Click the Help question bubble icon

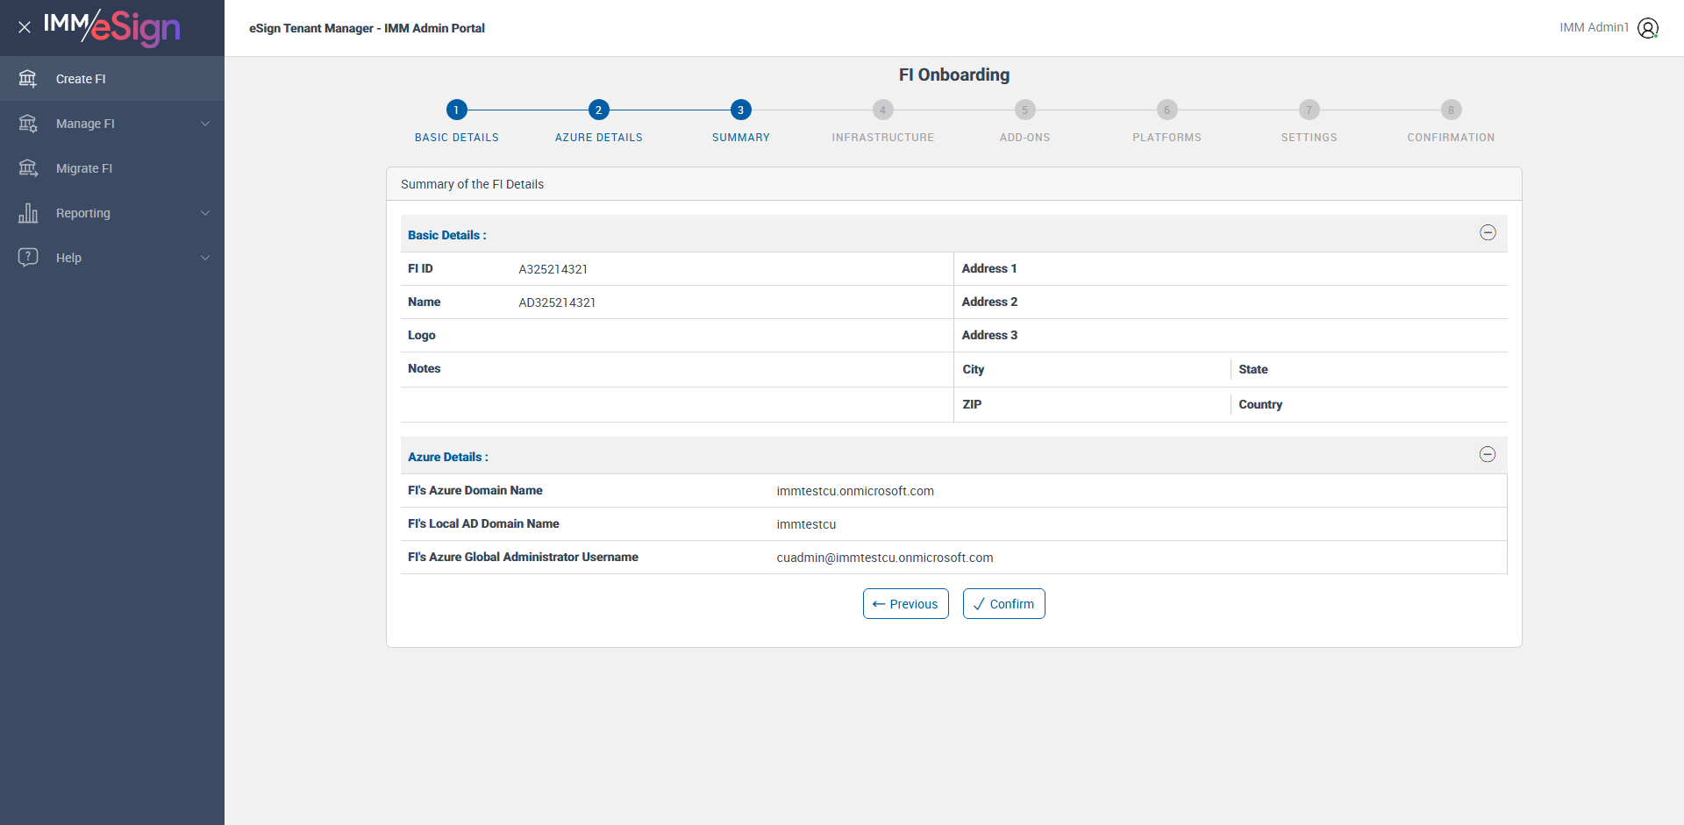[28, 258]
